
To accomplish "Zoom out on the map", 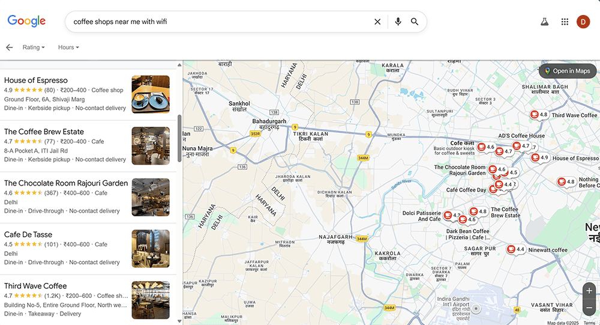I will tap(589, 308).
